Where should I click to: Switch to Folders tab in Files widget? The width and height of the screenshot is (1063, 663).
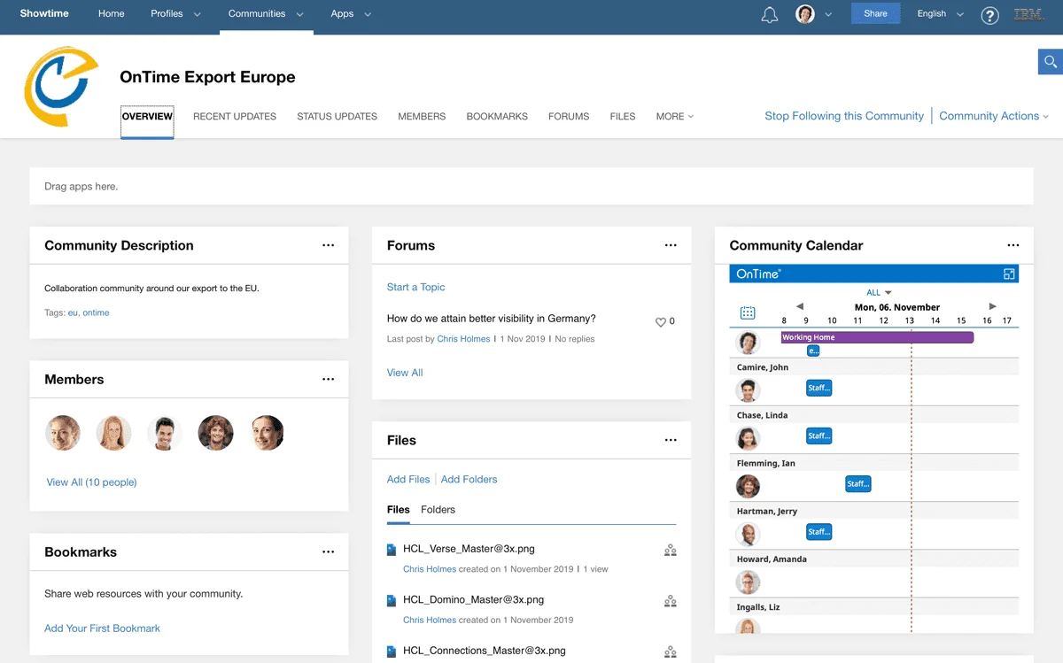coord(438,510)
